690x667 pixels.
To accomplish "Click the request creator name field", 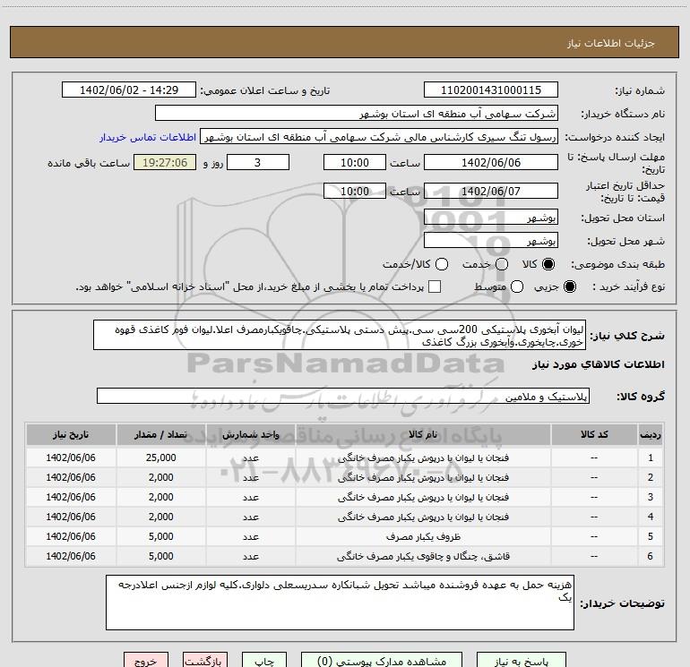I will click(379, 136).
